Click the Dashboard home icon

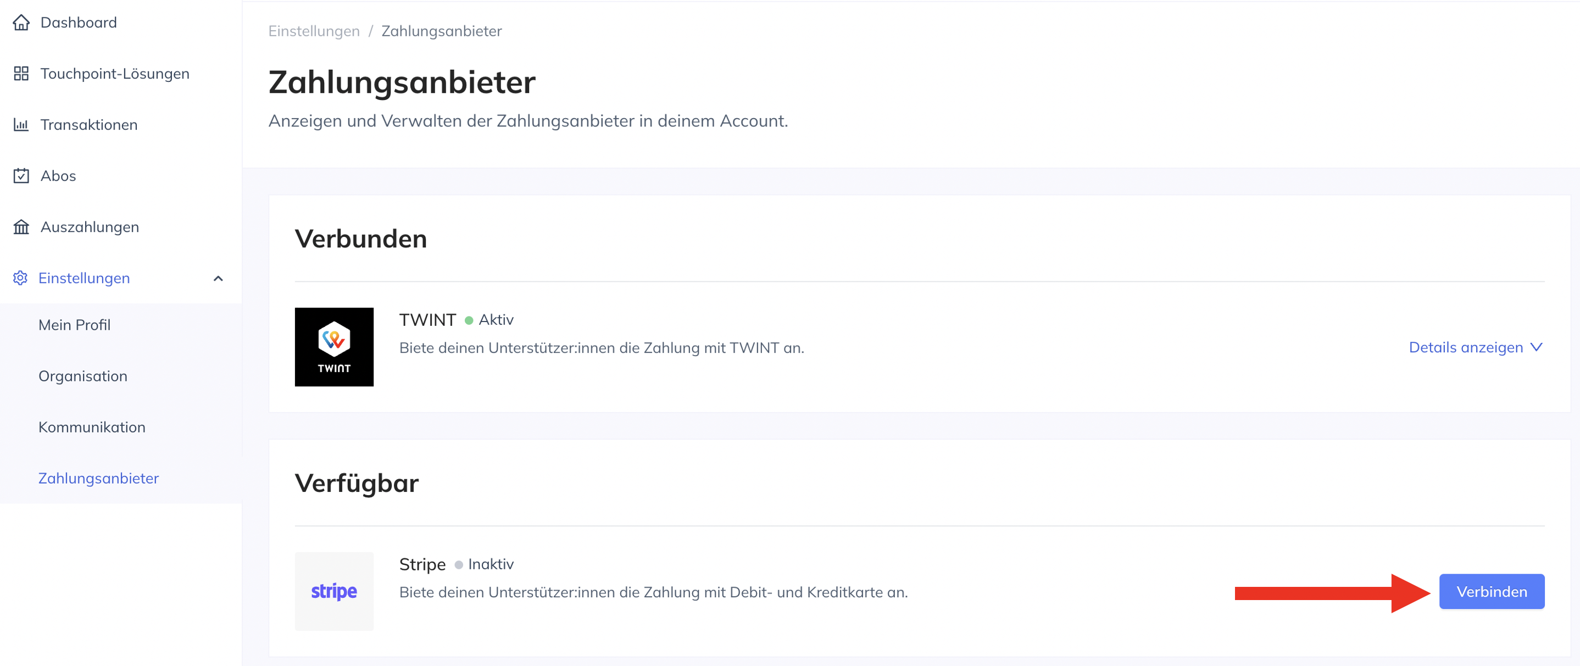21,23
